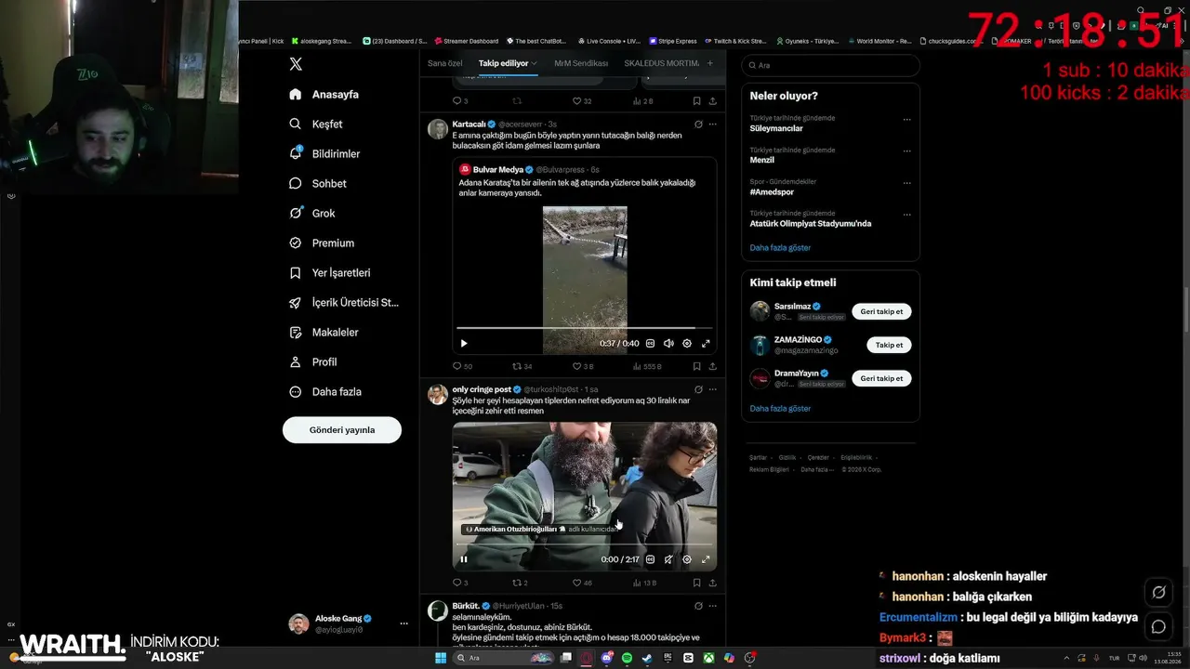Open the Takip ediyor tab dropdown chevron
This screenshot has height=669, width=1190.
(534, 63)
